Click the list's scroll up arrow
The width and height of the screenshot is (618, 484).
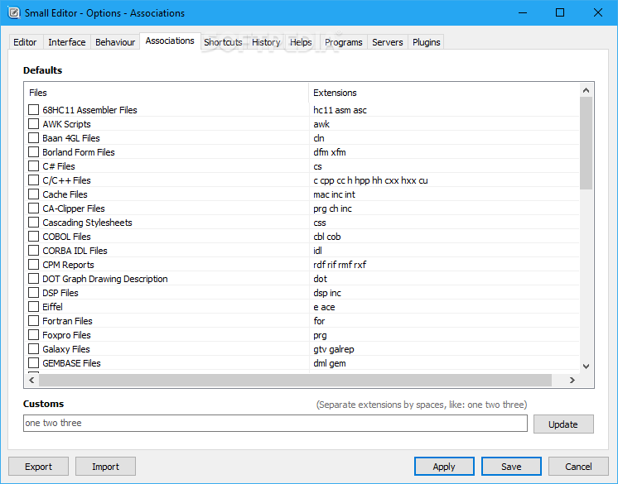tap(586, 90)
